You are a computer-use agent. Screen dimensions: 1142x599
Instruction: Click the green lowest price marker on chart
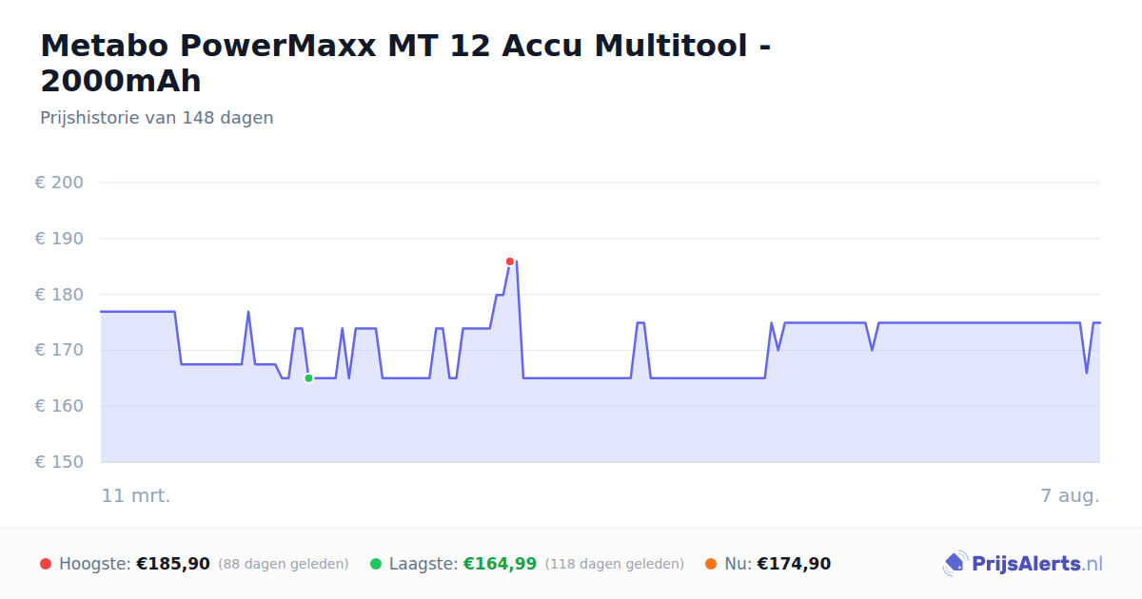(x=308, y=378)
